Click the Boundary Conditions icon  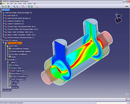[x=10, y=54]
